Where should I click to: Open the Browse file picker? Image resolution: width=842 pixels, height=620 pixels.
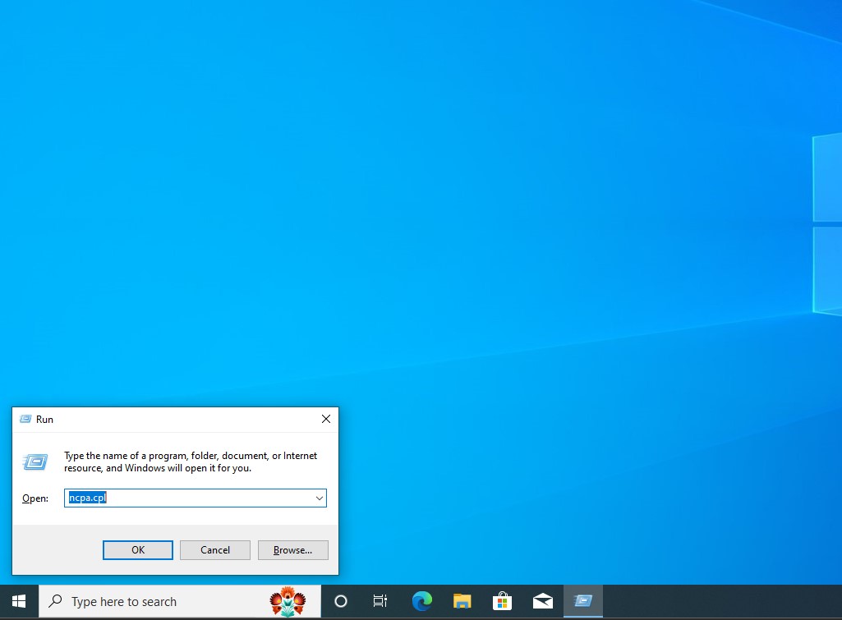(292, 549)
